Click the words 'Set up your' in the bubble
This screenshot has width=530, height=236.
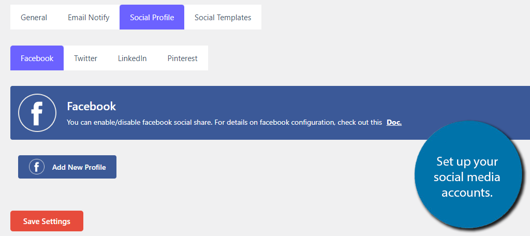point(467,161)
